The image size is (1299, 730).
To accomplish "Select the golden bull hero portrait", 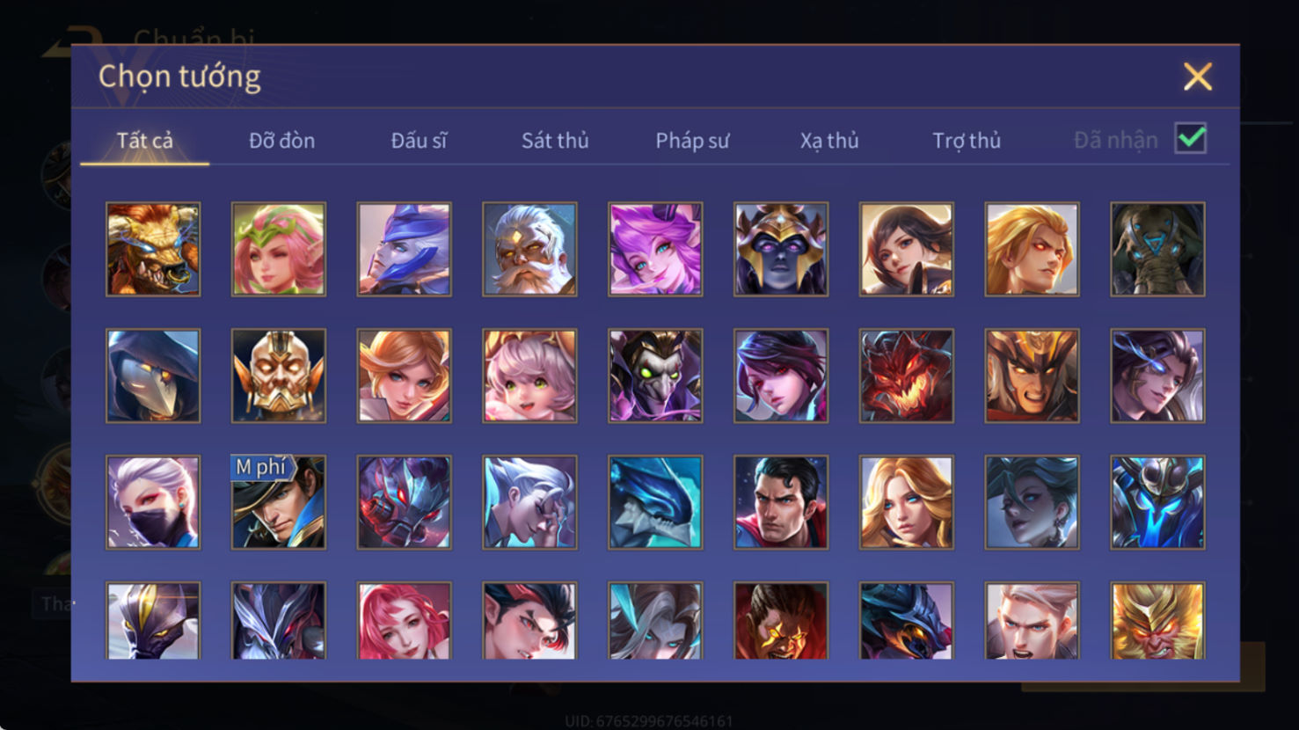I will tap(153, 250).
